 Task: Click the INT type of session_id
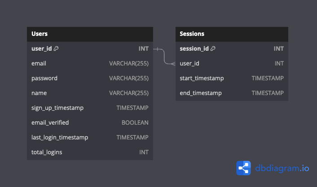(279, 48)
